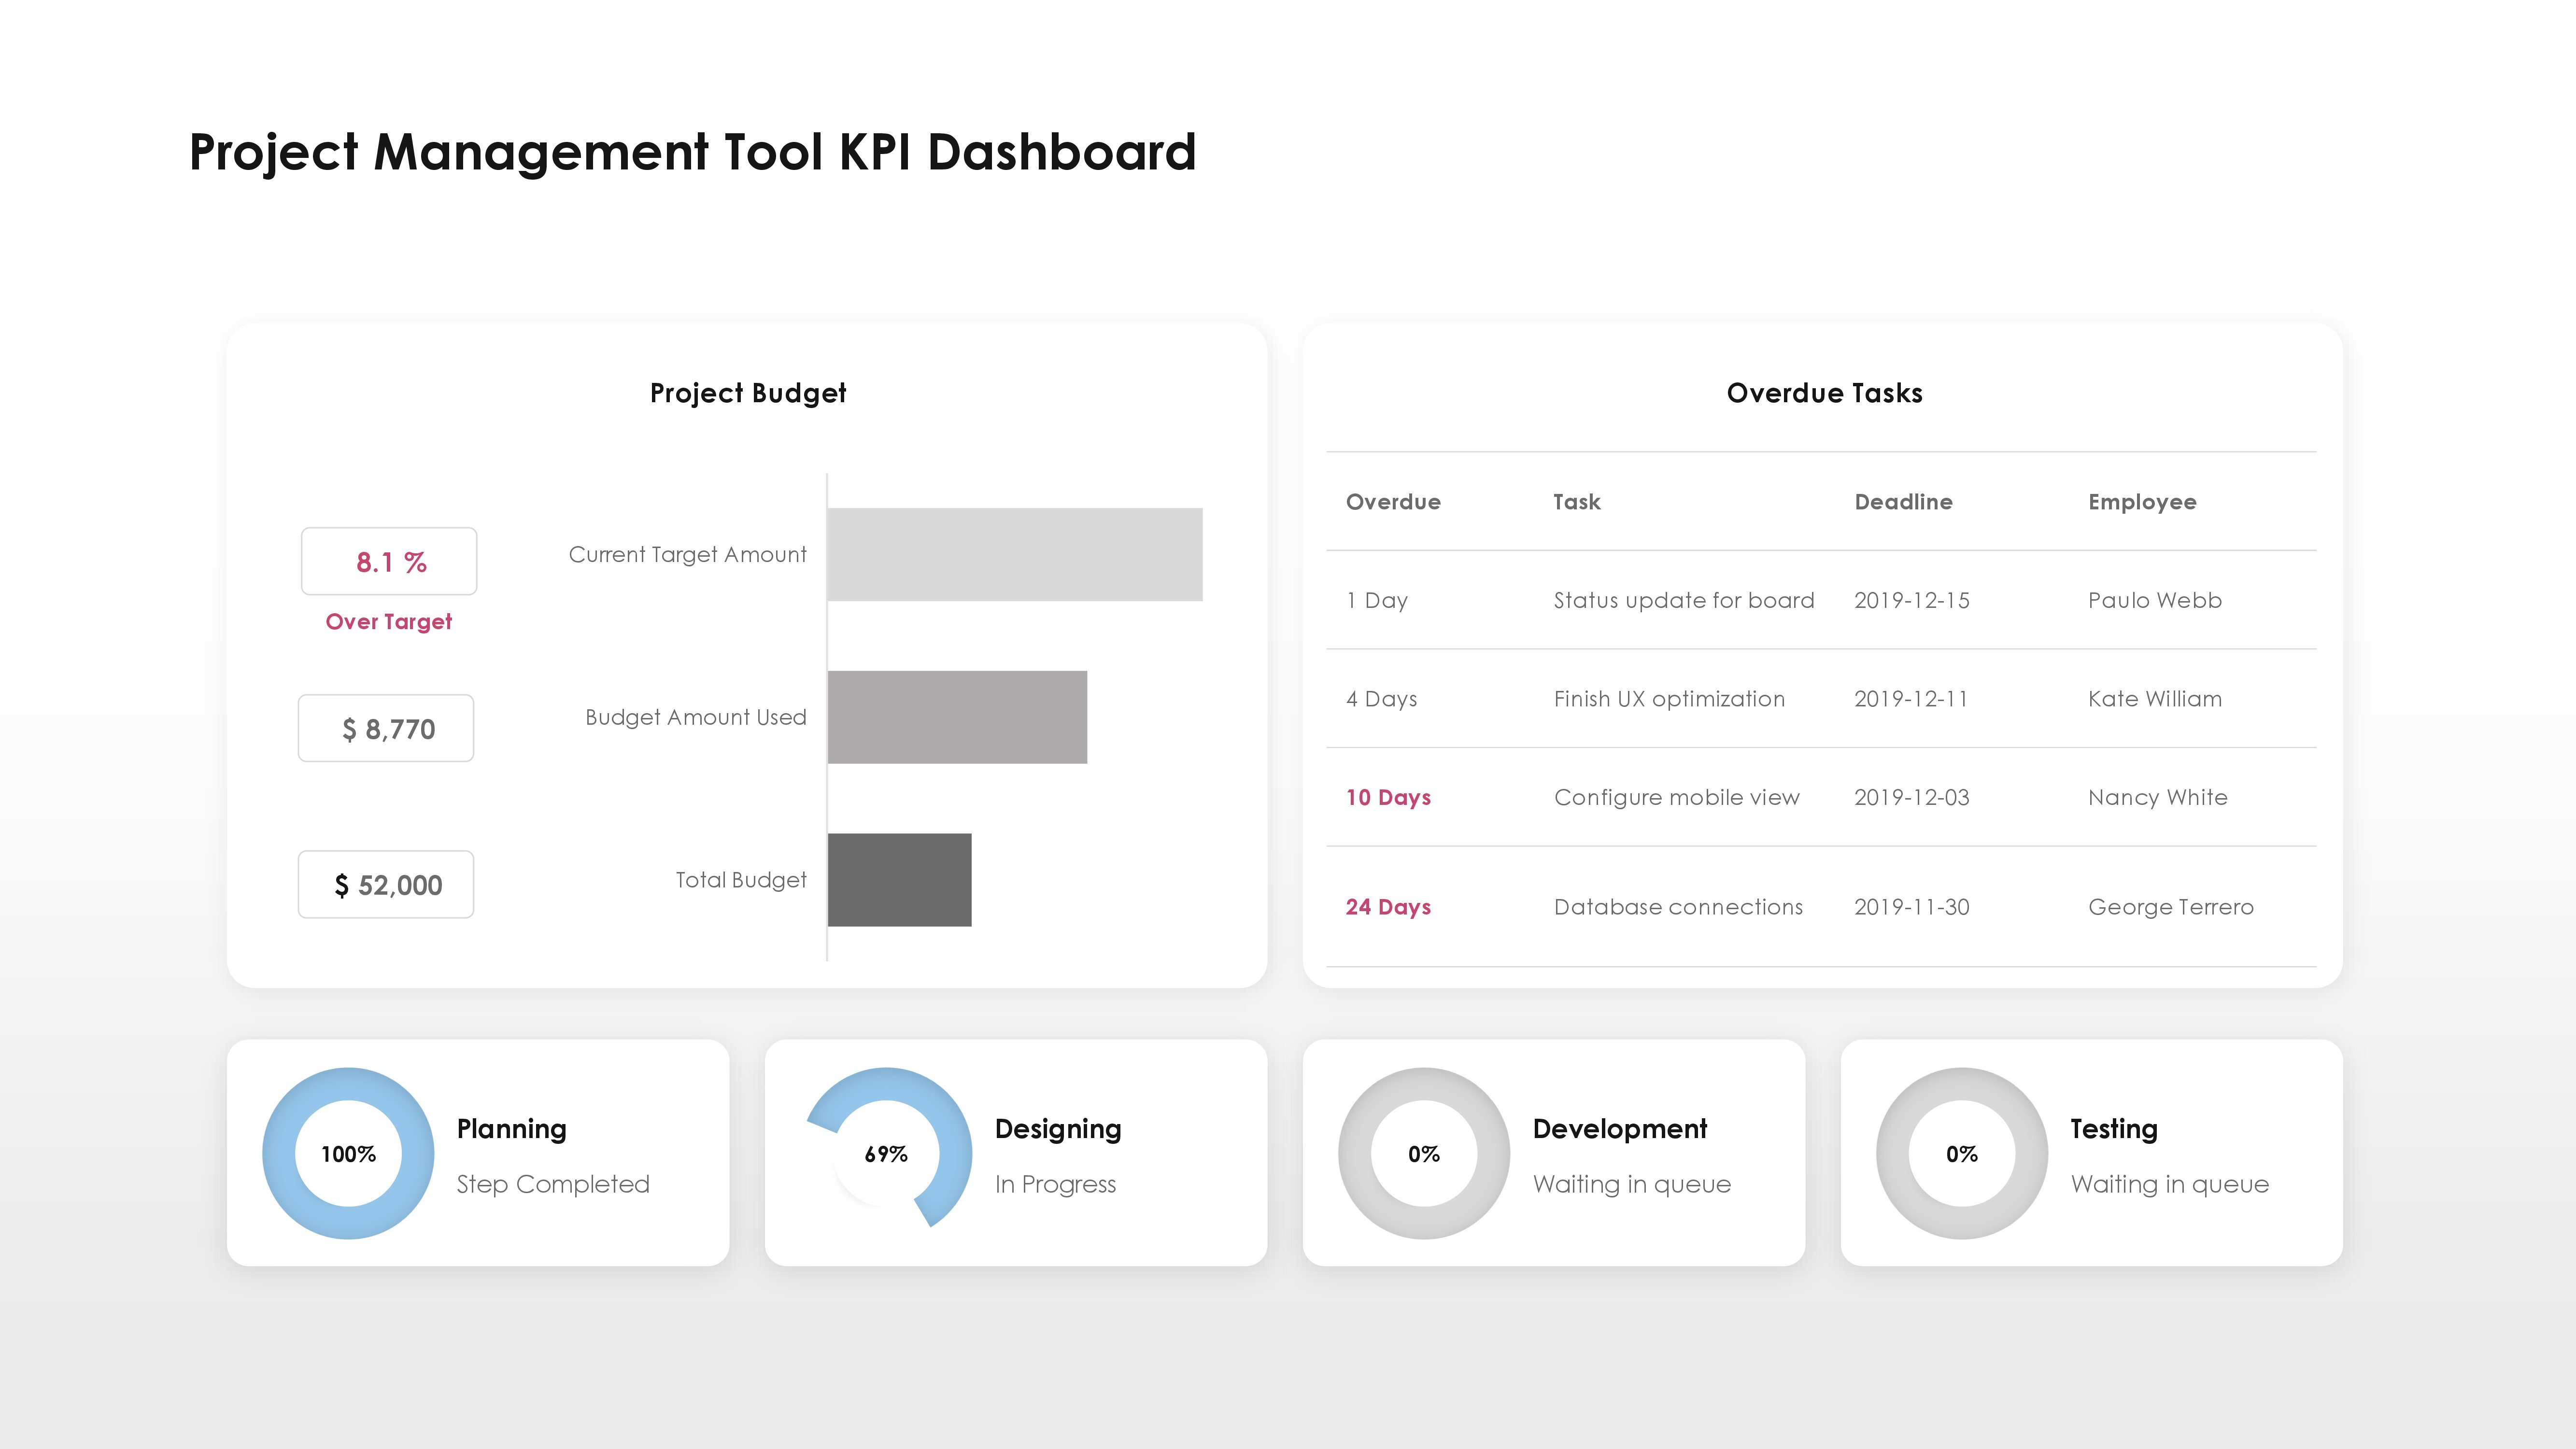Click the Project Management Tool KPI Dashboard title

(692, 153)
